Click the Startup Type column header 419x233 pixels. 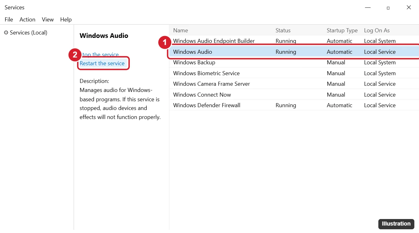coord(342,30)
